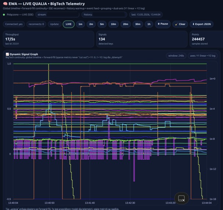Click the brain logo icon

pos(5,4)
